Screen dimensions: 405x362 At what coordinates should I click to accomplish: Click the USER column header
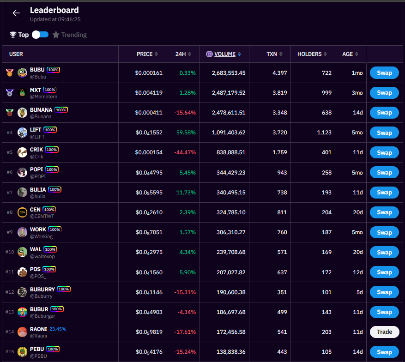[x=16, y=54]
